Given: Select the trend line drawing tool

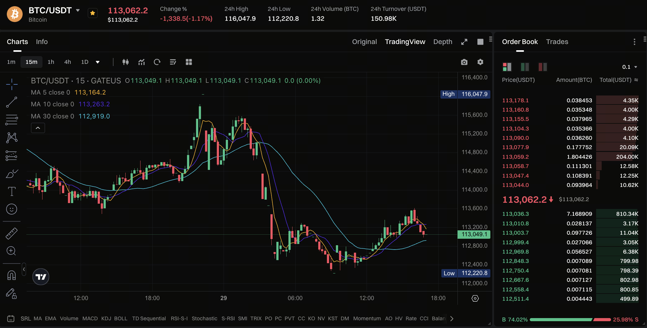Looking at the screenshot, I should (x=11, y=102).
